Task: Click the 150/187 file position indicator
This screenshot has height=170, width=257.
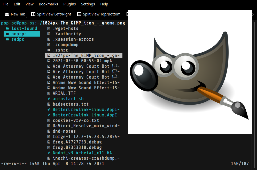Action: point(240,164)
